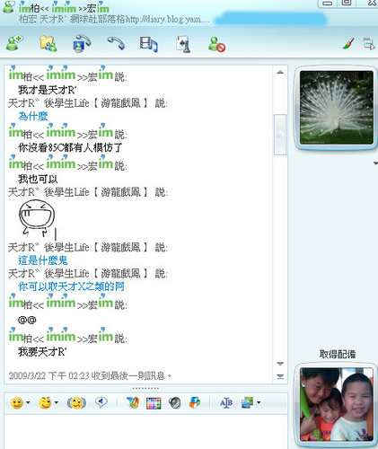378x449 pixels.
Task: Block this contact using the red-circle person icon
Action: click(x=216, y=44)
